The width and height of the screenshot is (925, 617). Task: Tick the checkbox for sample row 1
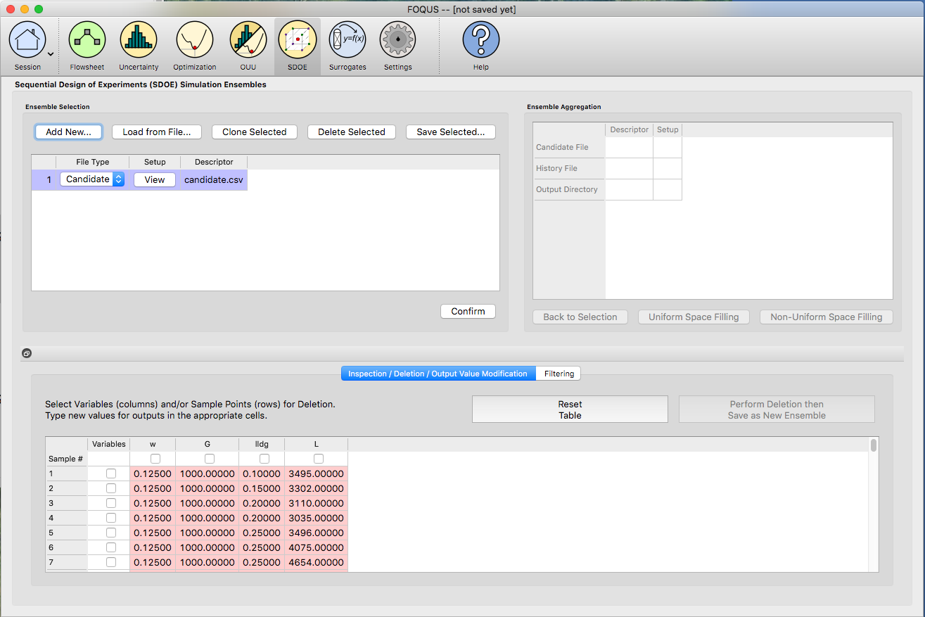pos(111,473)
